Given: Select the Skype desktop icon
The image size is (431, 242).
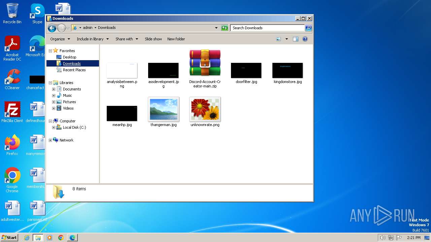Looking at the screenshot, I should pyautogui.click(x=37, y=13).
